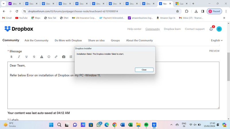Open tab search dropdown arrow

3,4
